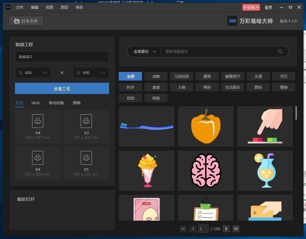Filter materials by 植物
The width and height of the screenshot is (306, 239).
pos(284,87)
